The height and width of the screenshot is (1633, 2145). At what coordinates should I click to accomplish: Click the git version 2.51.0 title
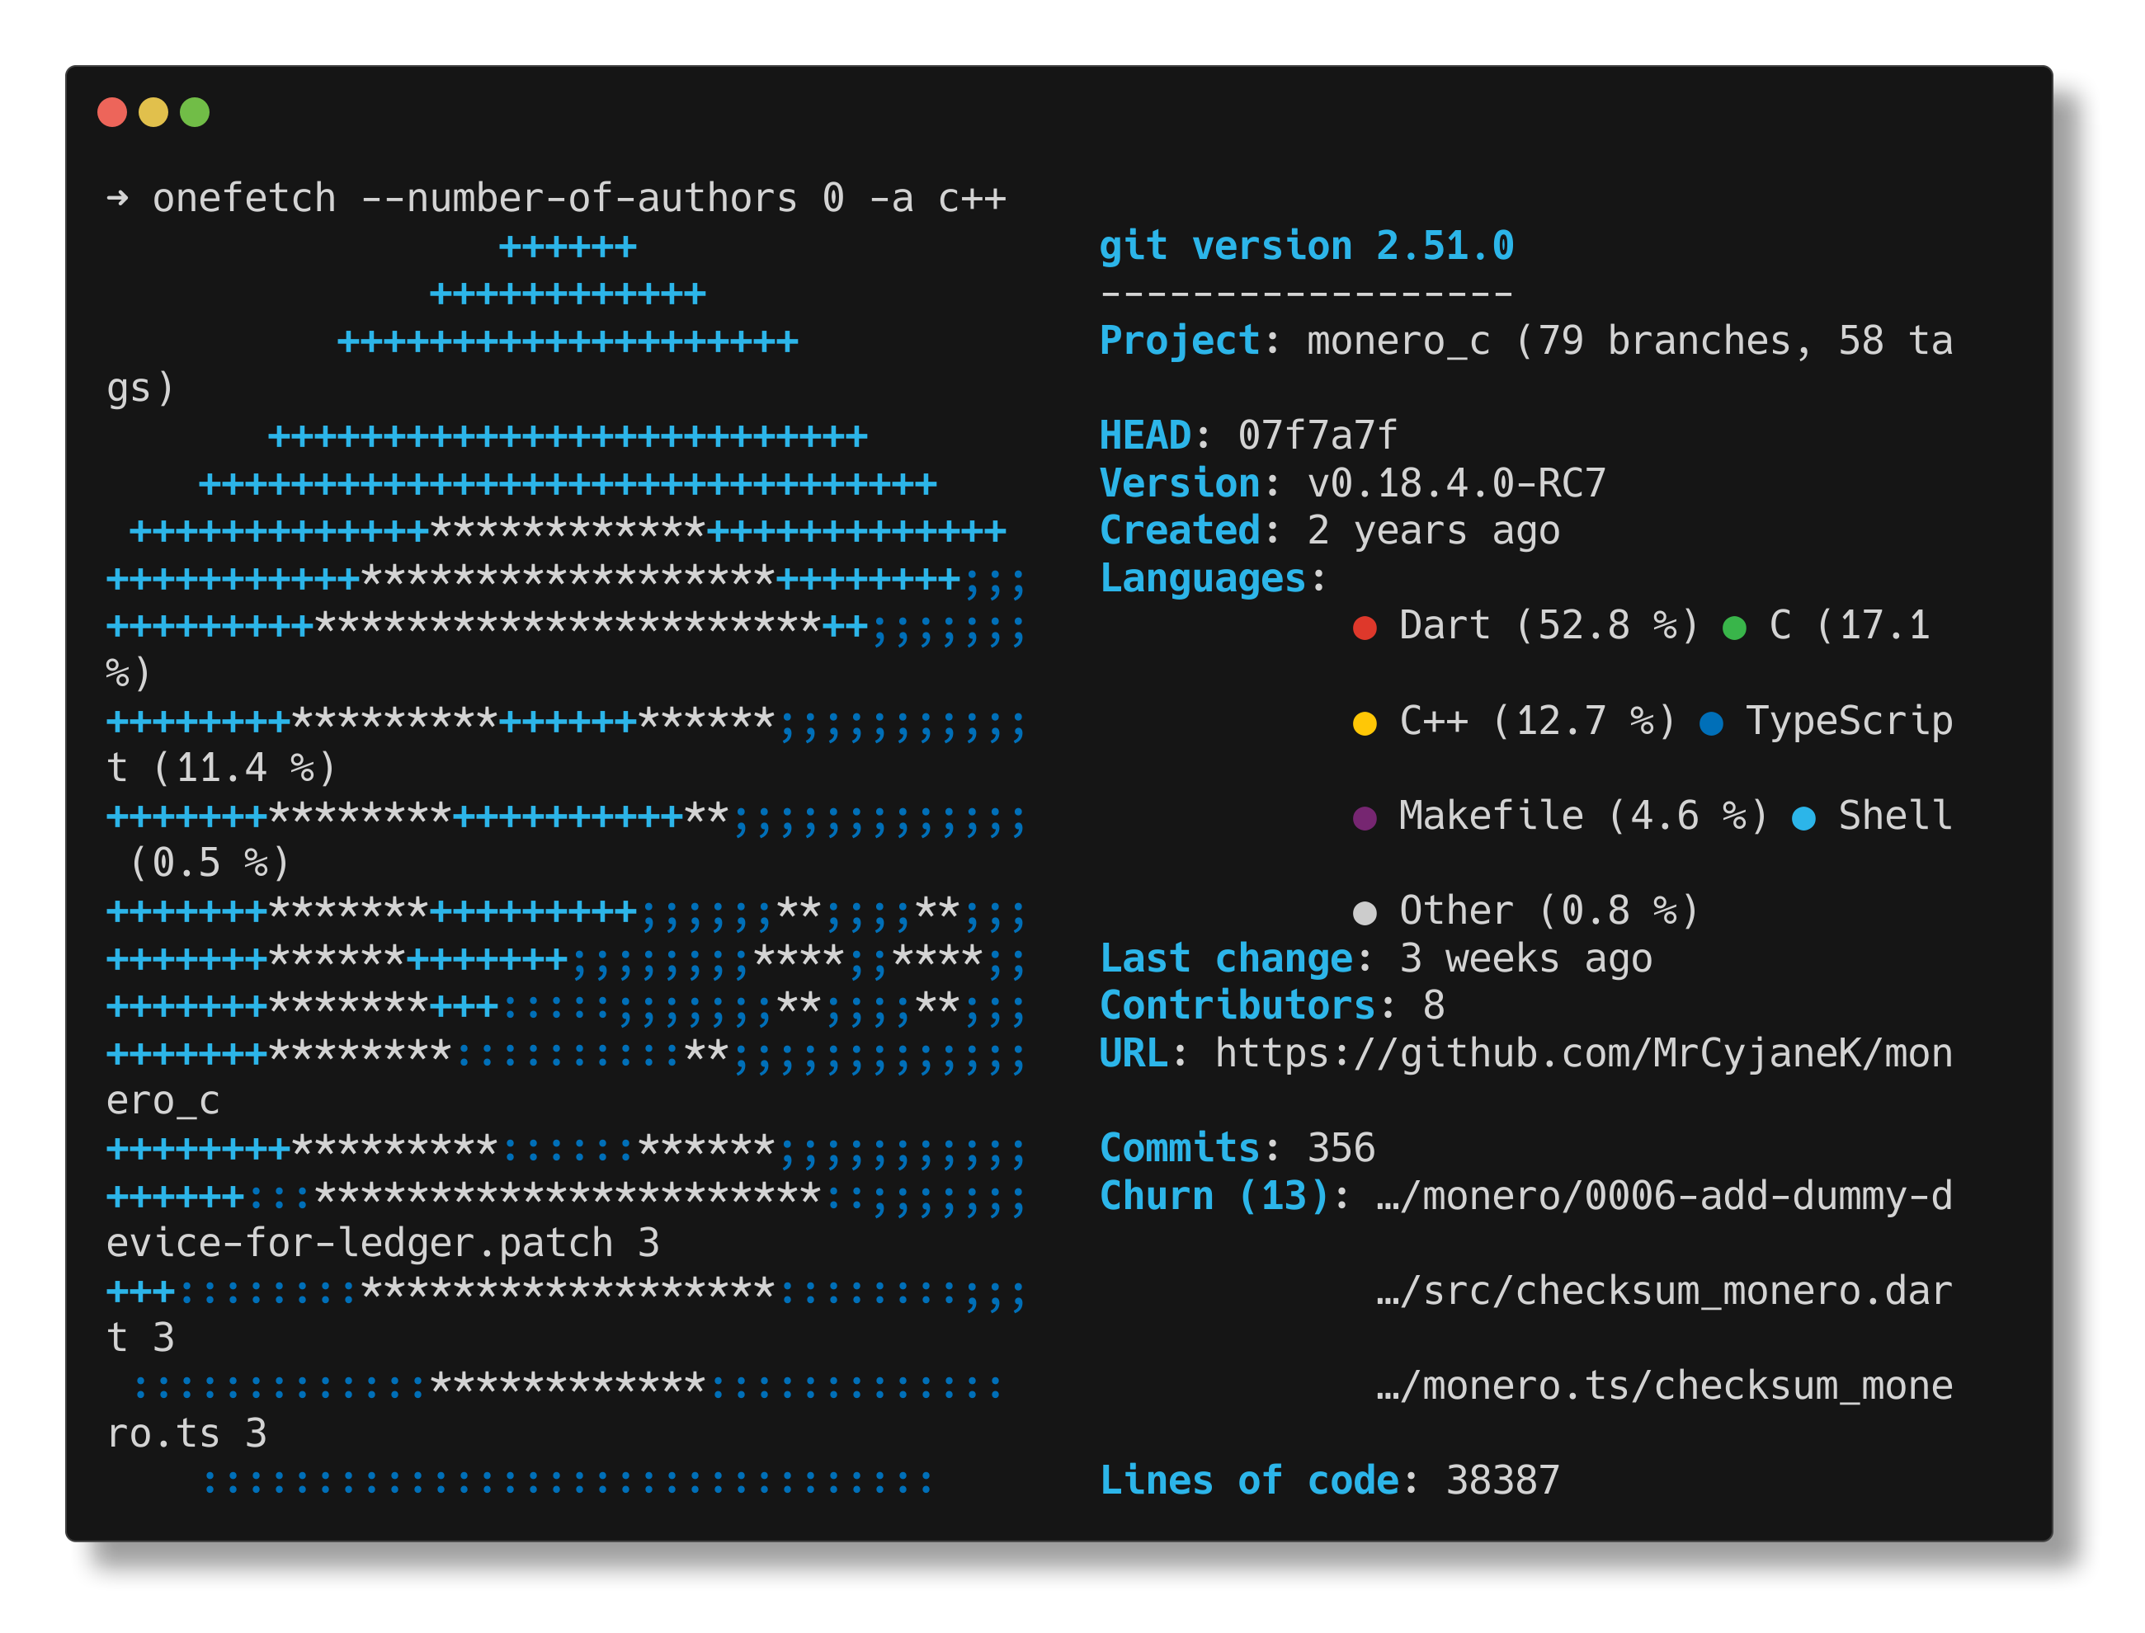tap(1306, 245)
